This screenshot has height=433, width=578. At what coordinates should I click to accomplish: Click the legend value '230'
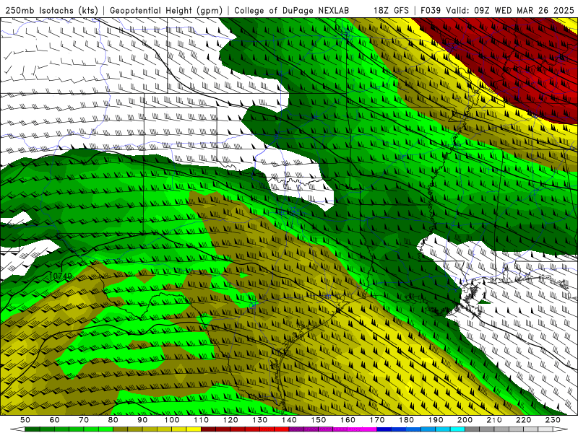553,420
